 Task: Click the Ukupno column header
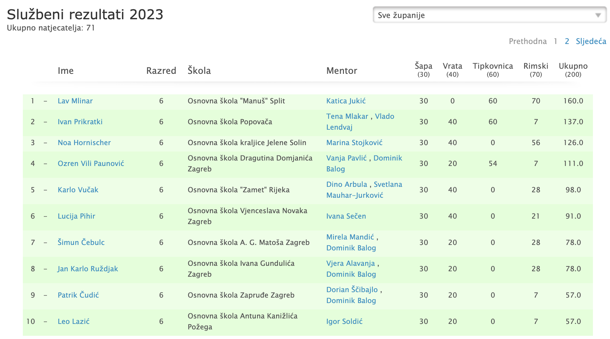(x=573, y=70)
